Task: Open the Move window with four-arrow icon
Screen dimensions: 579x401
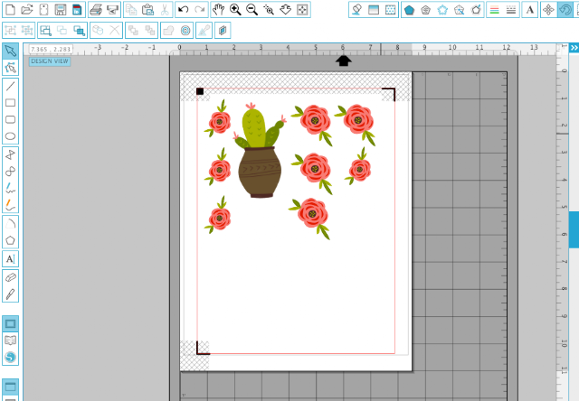Action: [549, 10]
